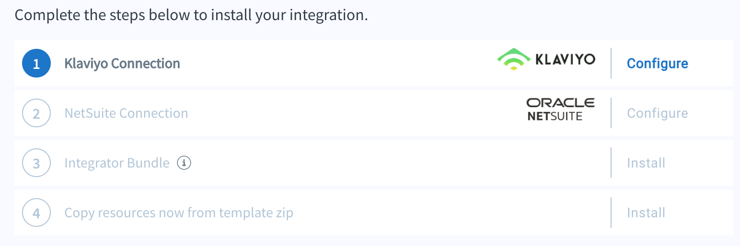740x246 pixels.
Task: Configure the Klaviyo Connection
Action: [x=658, y=63]
